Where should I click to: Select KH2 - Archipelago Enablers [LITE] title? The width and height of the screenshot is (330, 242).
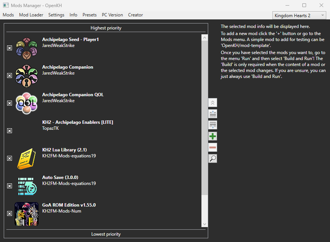(78, 122)
